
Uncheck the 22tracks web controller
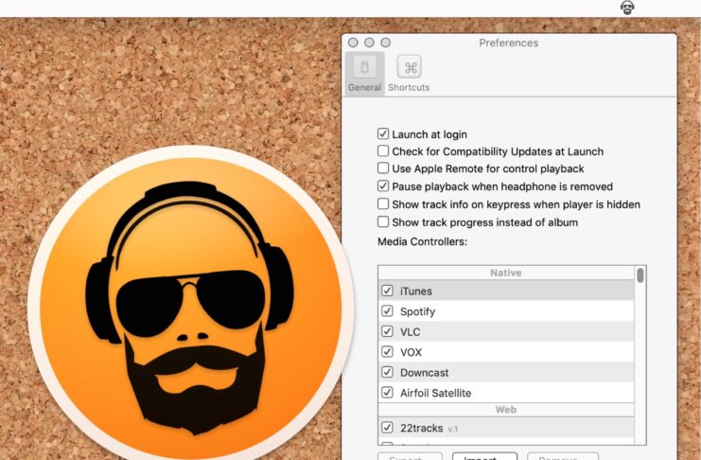pyautogui.click(x=387, y=428)
